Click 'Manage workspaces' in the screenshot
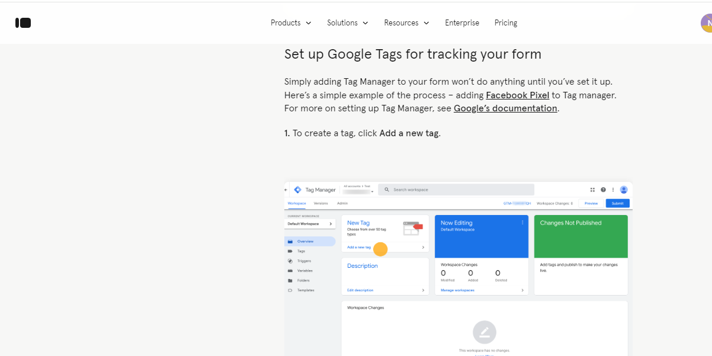Viewport: 712px width, 356px height. 457,290
